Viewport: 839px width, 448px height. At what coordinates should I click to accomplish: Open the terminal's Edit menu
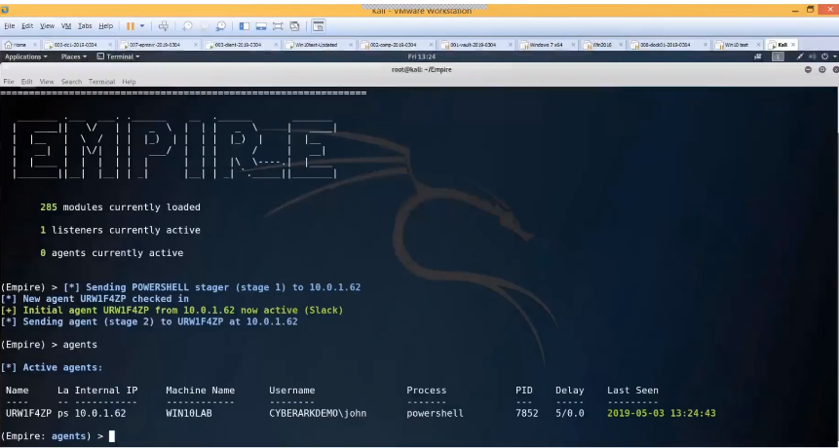26,82
